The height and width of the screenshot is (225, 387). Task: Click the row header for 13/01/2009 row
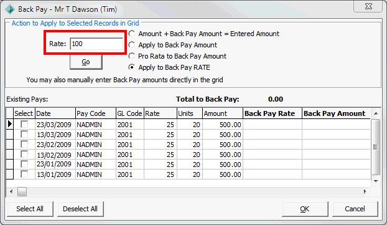(x=9, y=175)
